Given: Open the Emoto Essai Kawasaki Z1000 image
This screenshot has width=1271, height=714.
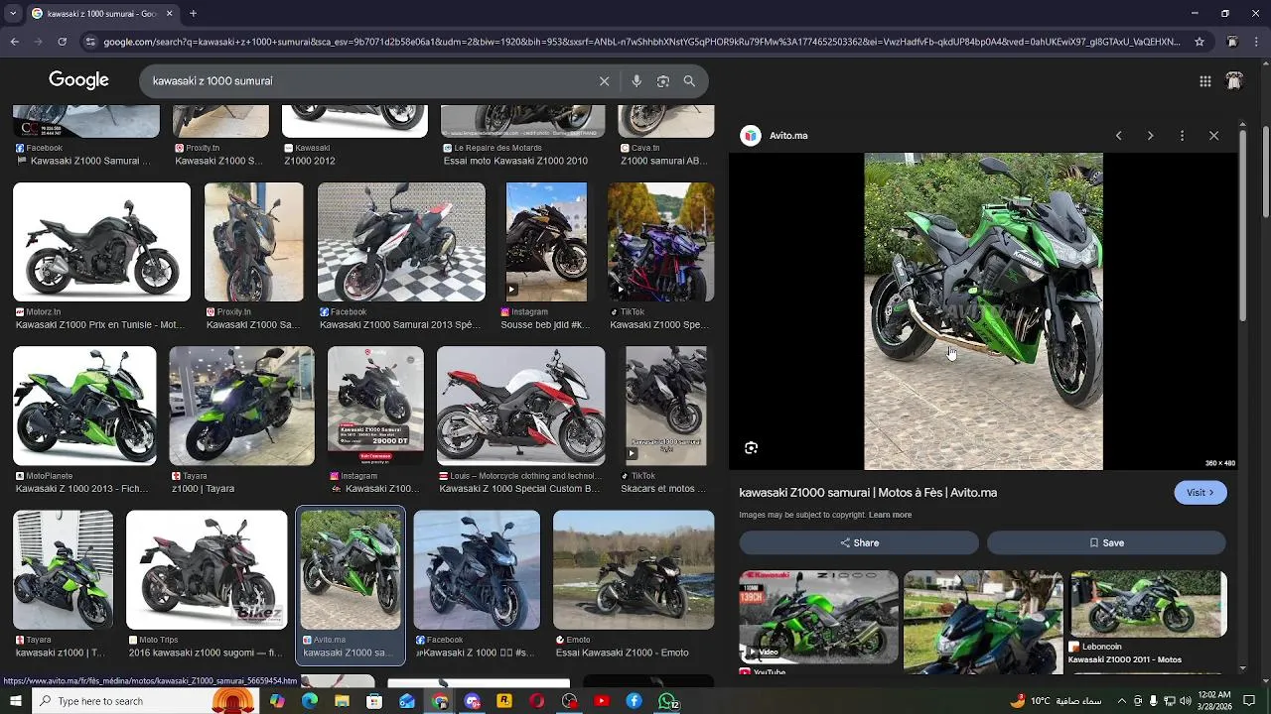Looking at the screenshot, I should tap(634, 570).
